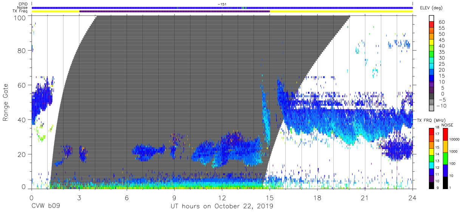Click the 80 tick on Range Gate axis
Viewport: 464px width, 214px height.
[22, 51]
